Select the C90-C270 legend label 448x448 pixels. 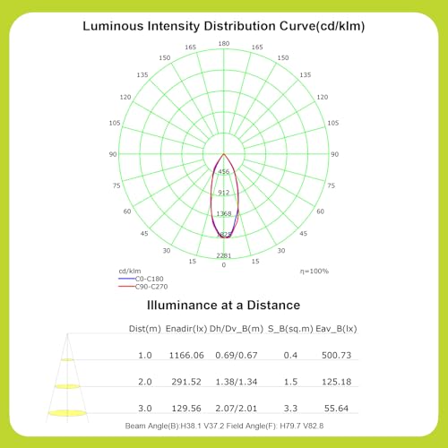coord(151,287)
